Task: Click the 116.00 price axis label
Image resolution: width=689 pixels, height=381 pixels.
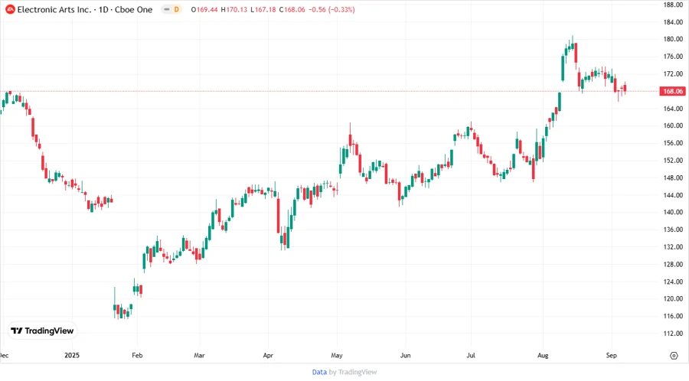Action: click(x=673, y=316)
